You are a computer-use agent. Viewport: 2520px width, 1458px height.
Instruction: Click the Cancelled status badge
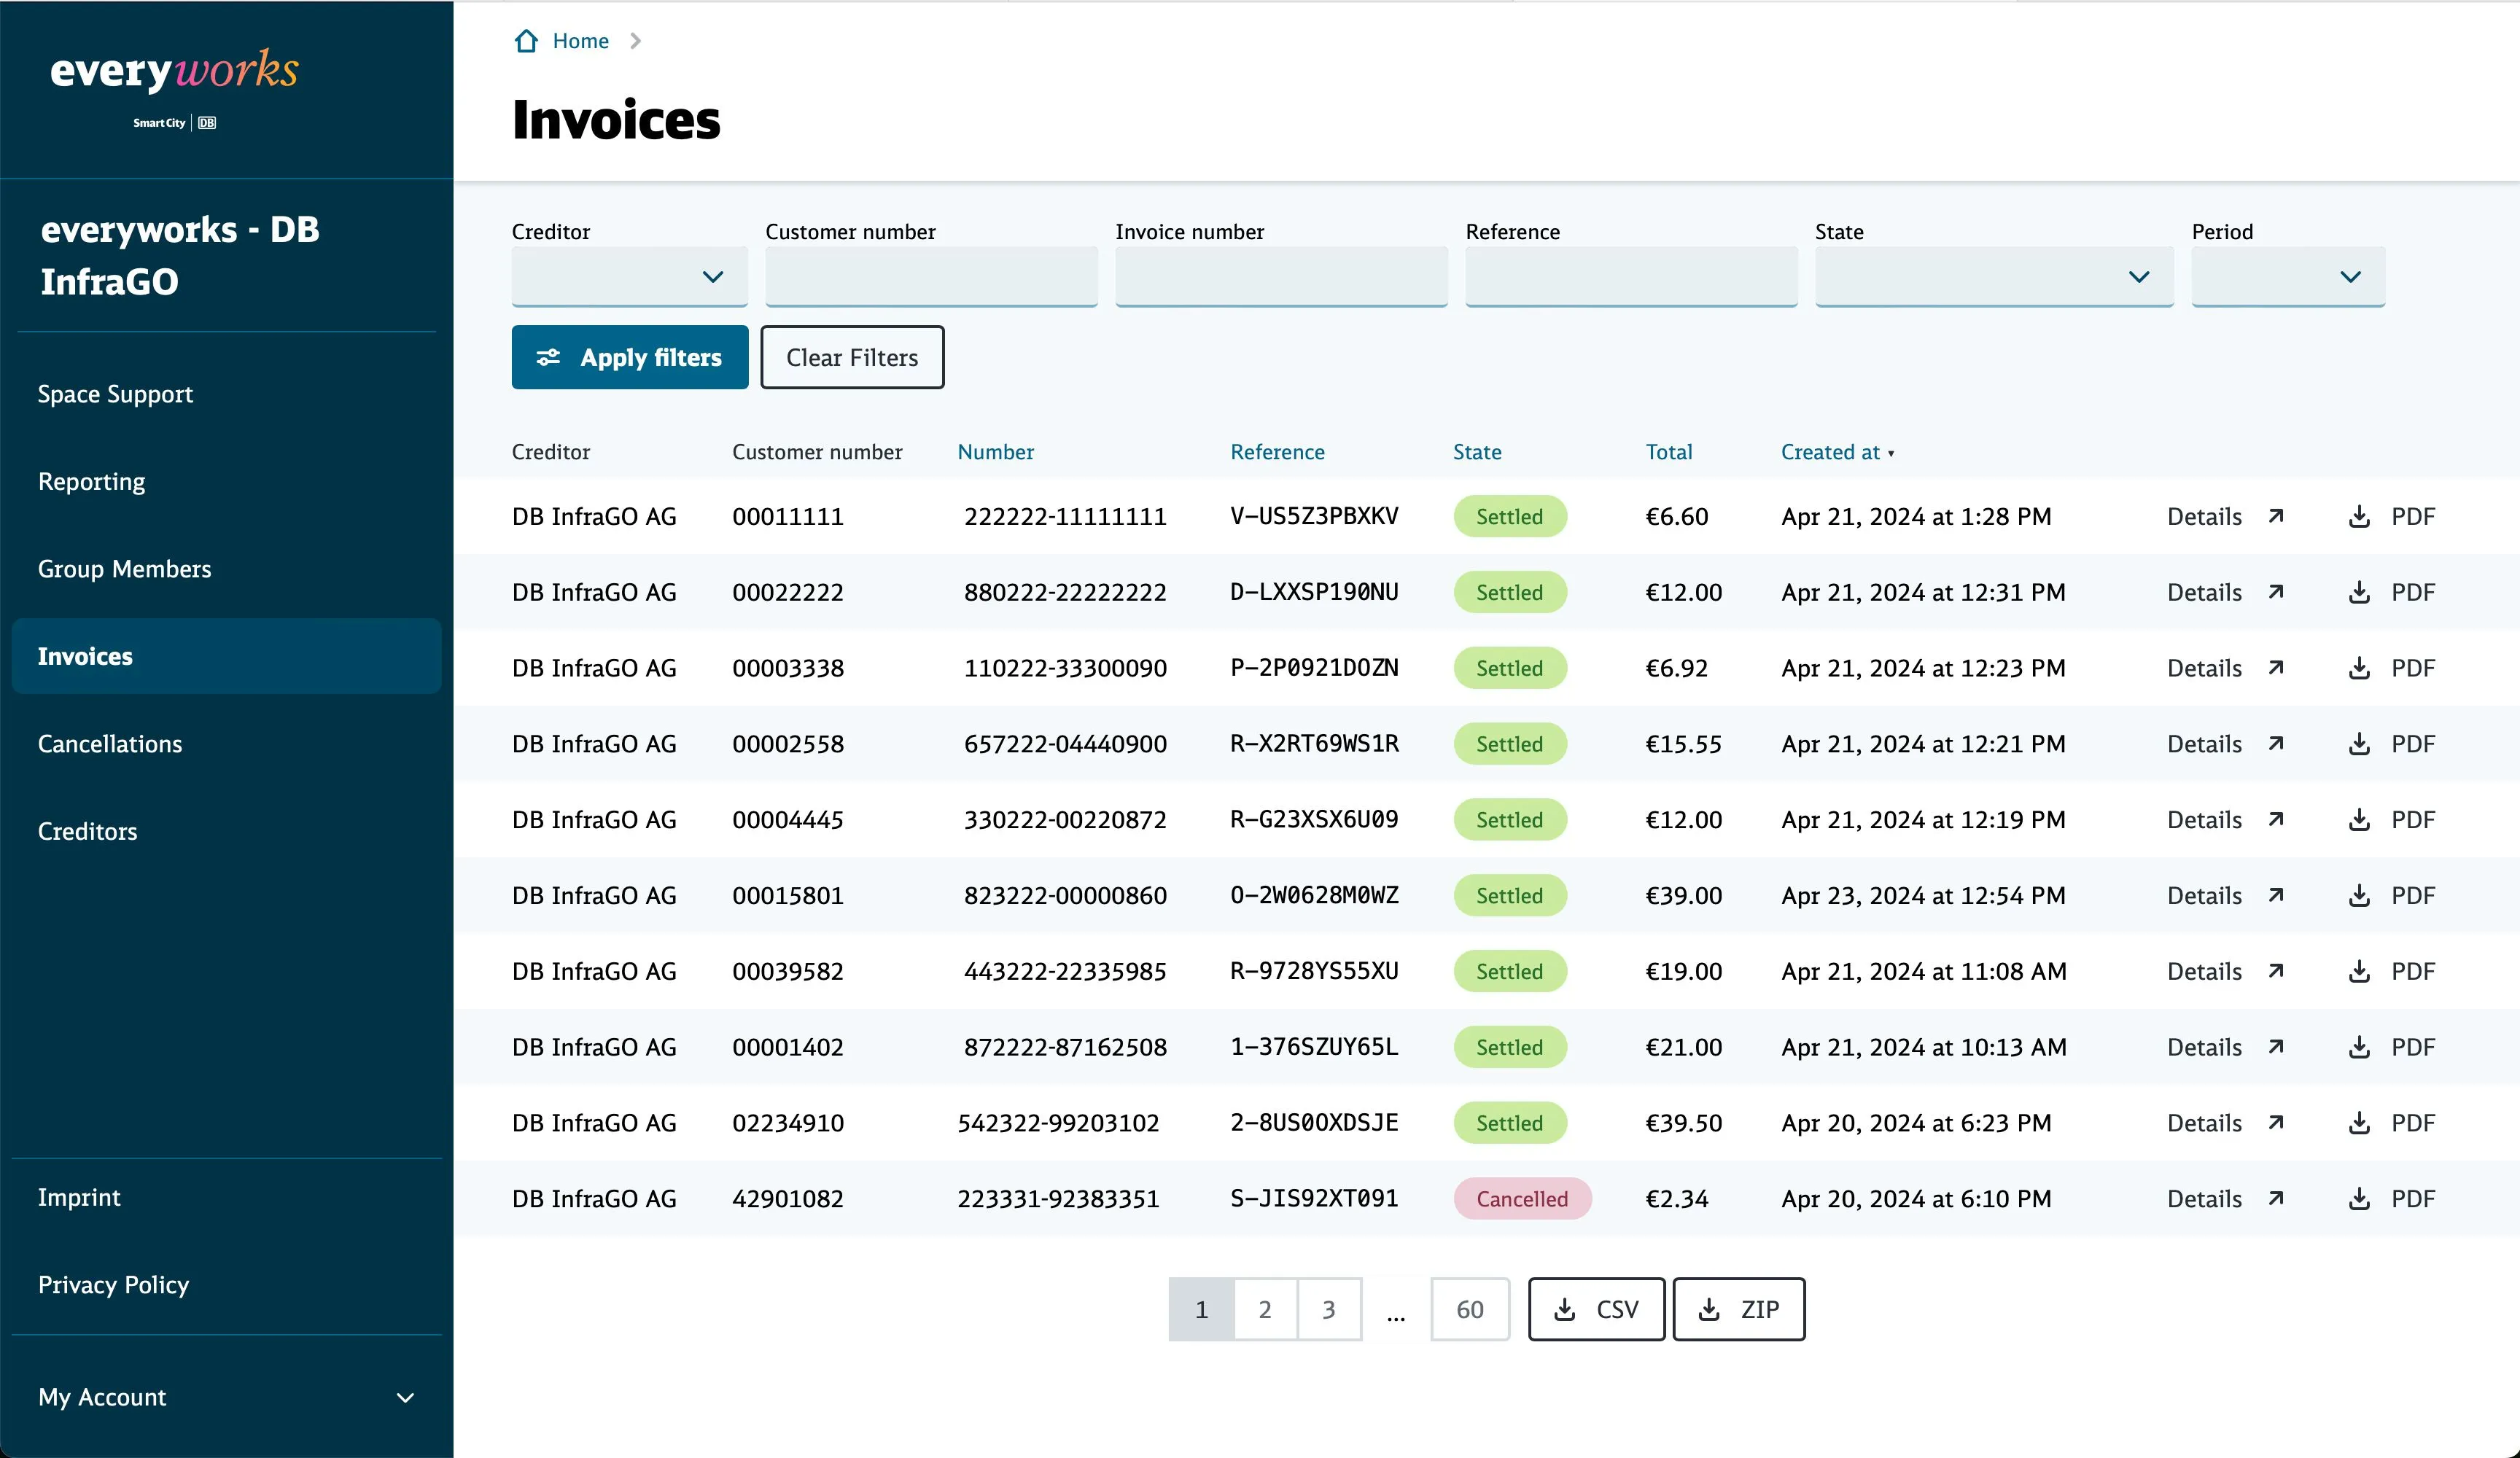coord(1522,1198)
